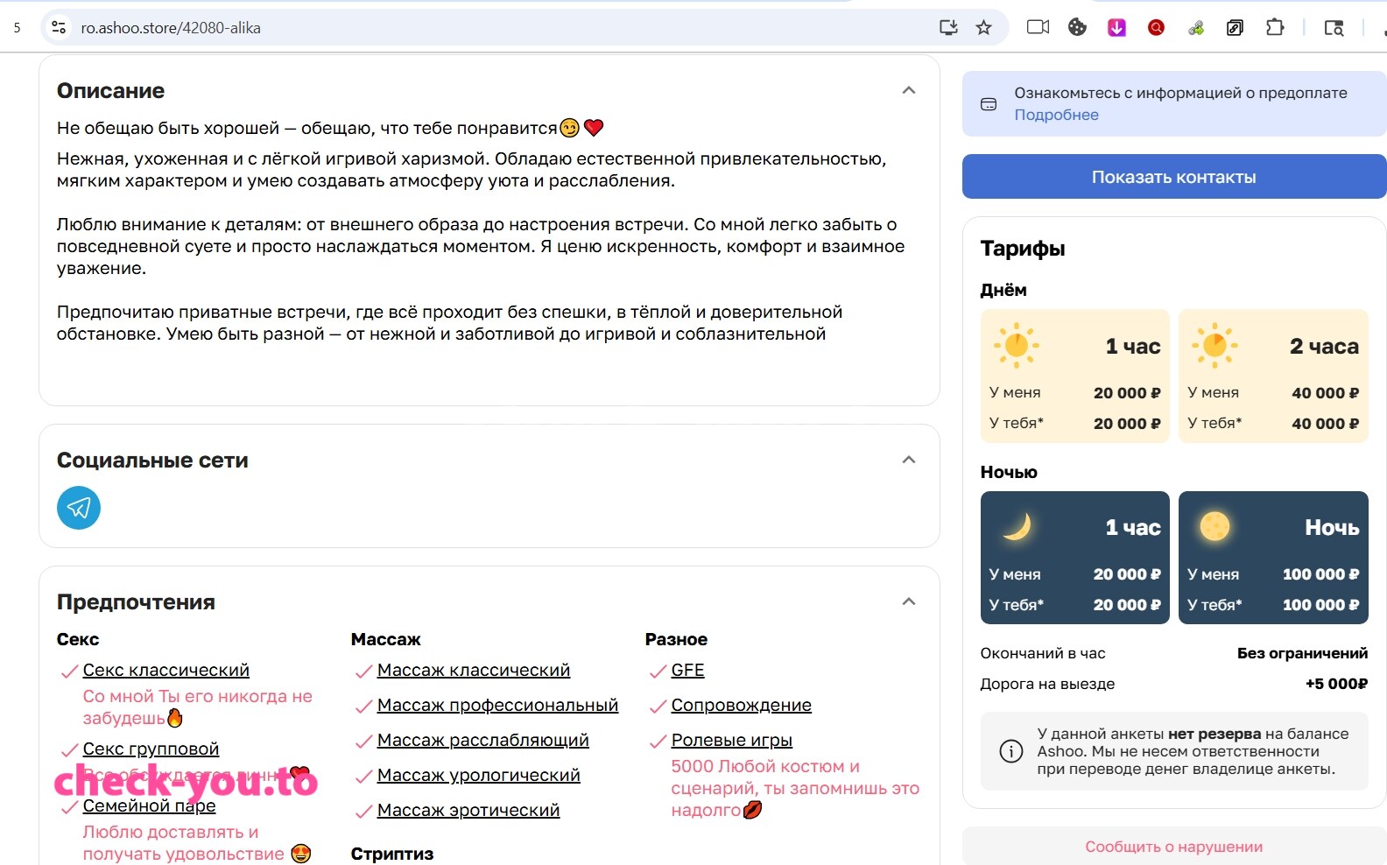Open the copy-style extension icon
Screen dimensions: 1387x865
[x=1235, y=27]
